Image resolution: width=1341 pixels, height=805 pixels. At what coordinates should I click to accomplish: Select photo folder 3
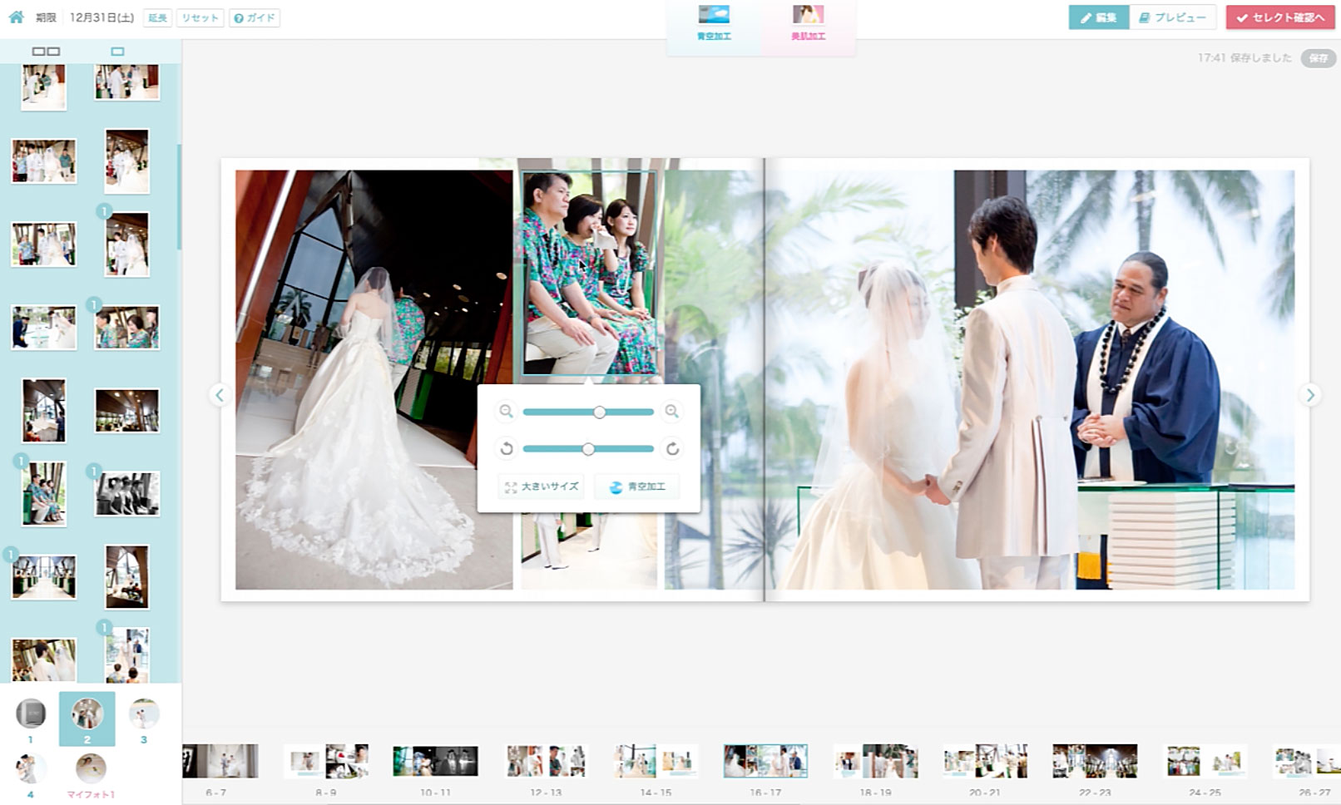pos(144,719)
